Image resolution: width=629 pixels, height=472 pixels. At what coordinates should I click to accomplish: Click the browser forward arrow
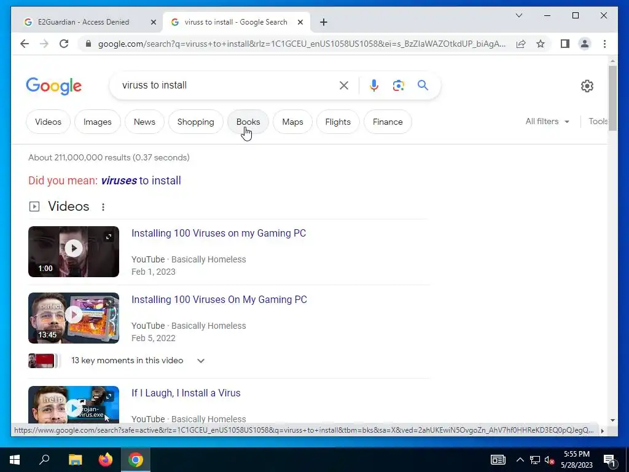(44, 44)
